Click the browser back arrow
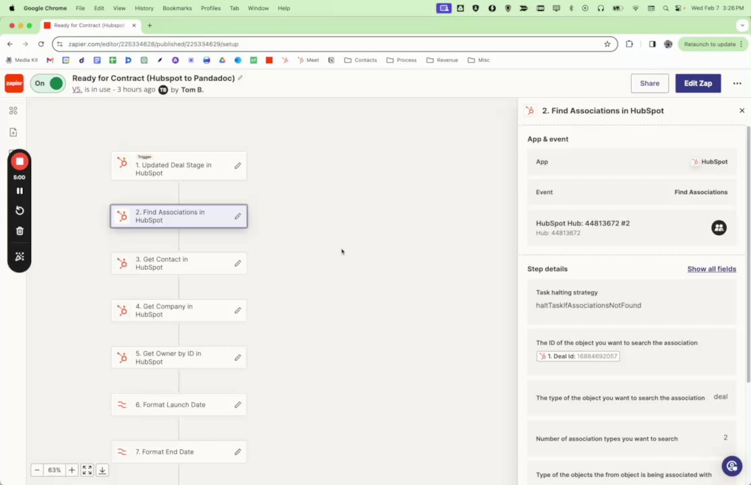The image size is (751, 485). (10, 44)
